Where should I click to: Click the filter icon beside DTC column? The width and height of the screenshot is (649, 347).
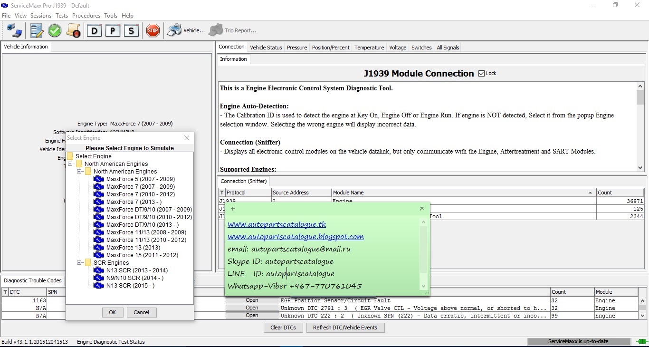click(5, 292)
